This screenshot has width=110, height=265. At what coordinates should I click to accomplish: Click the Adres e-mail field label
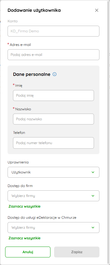point(20,45)
